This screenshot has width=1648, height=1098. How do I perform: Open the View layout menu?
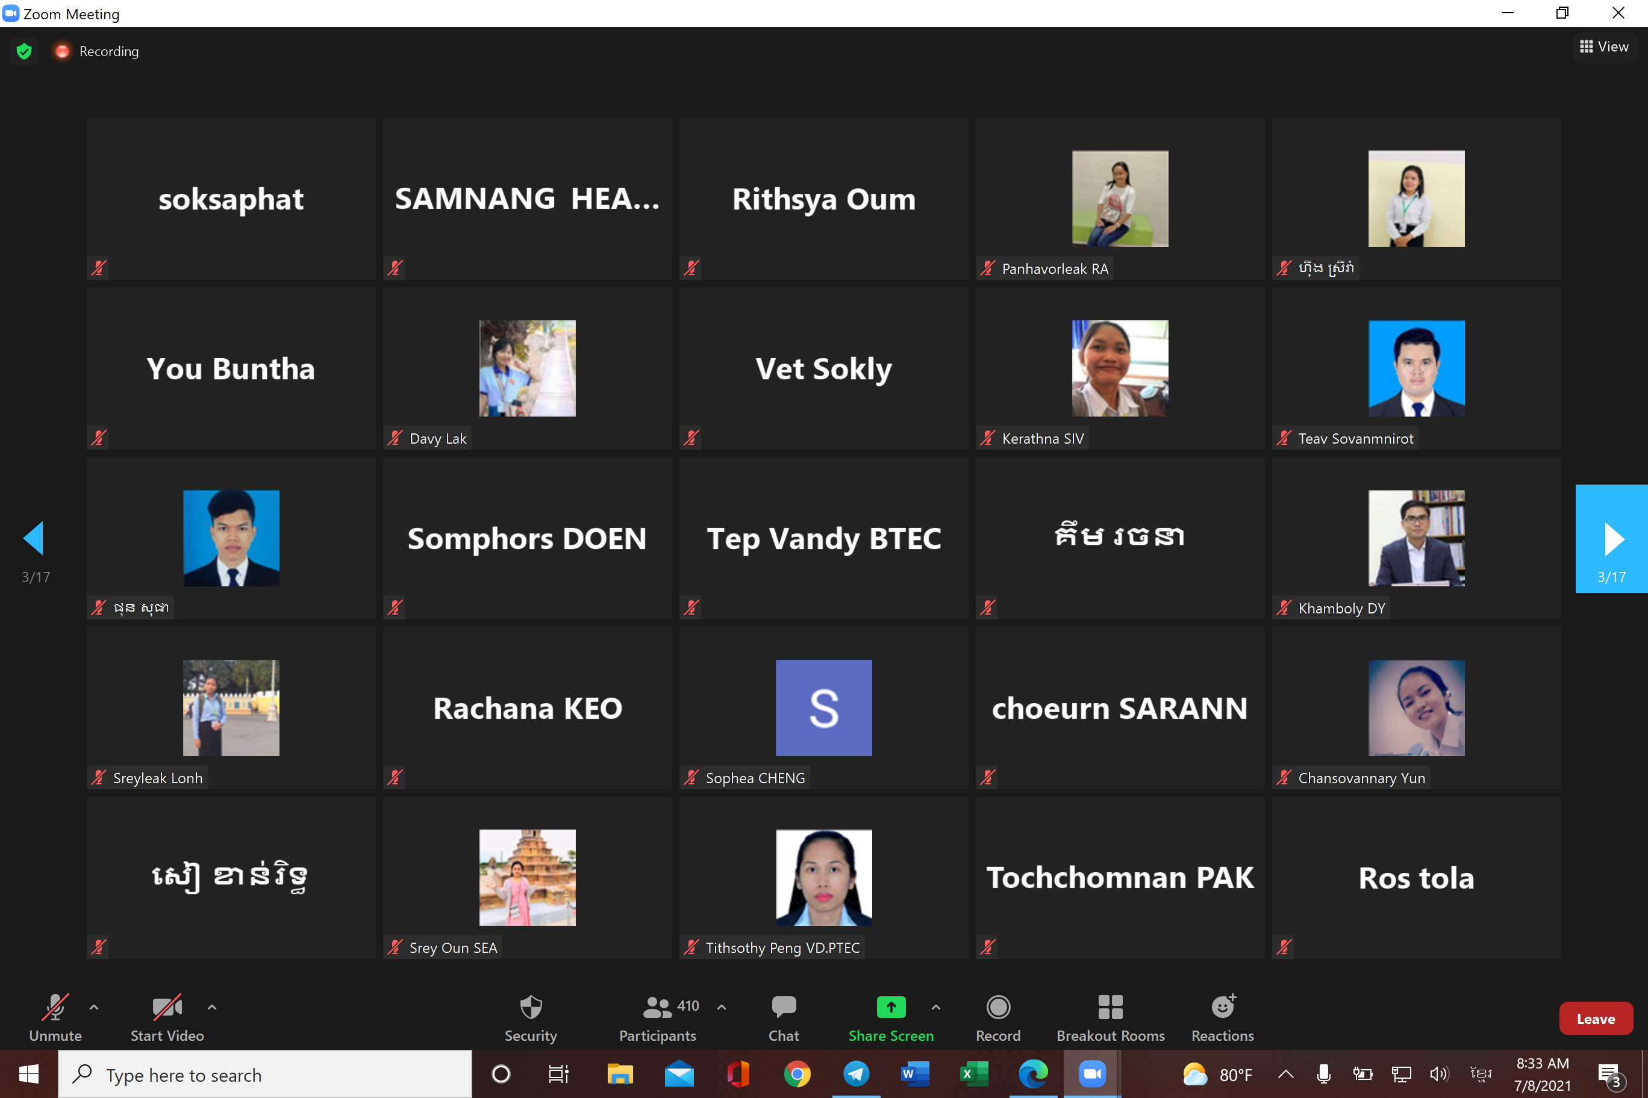point(1604,47)
